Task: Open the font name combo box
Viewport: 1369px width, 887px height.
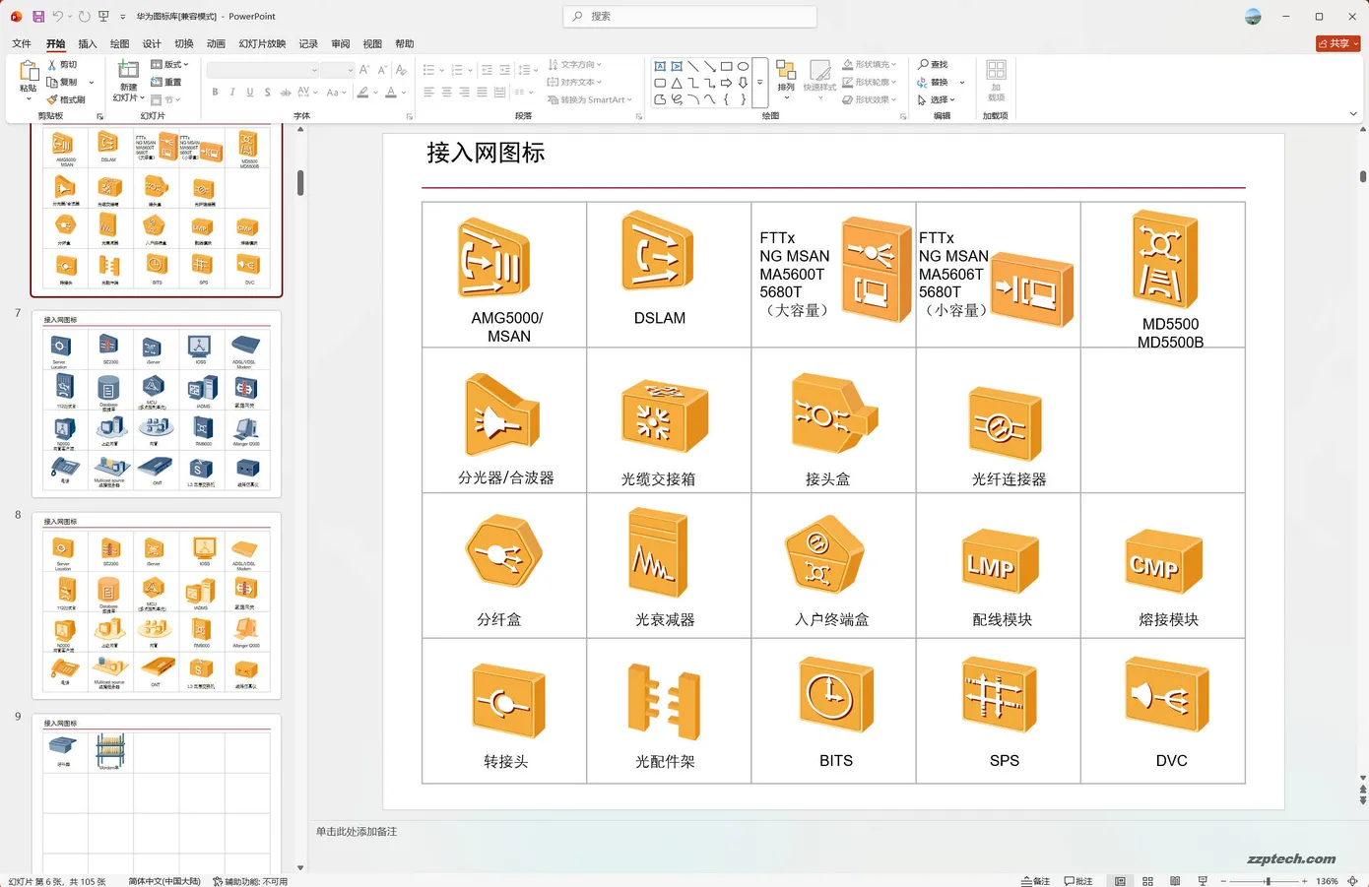Action: [262, 70]
